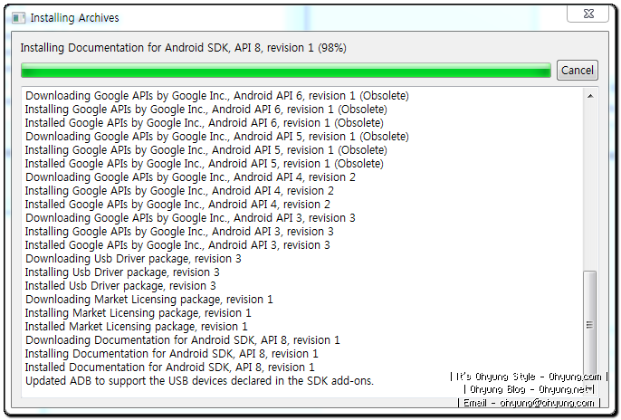Select 'Downloading Usb Driver package' log line
This screenshot has width=621, height=420.
(133, 259)
